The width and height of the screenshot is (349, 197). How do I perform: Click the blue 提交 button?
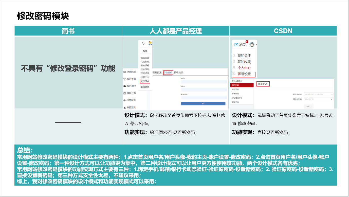tap(203, 103)
